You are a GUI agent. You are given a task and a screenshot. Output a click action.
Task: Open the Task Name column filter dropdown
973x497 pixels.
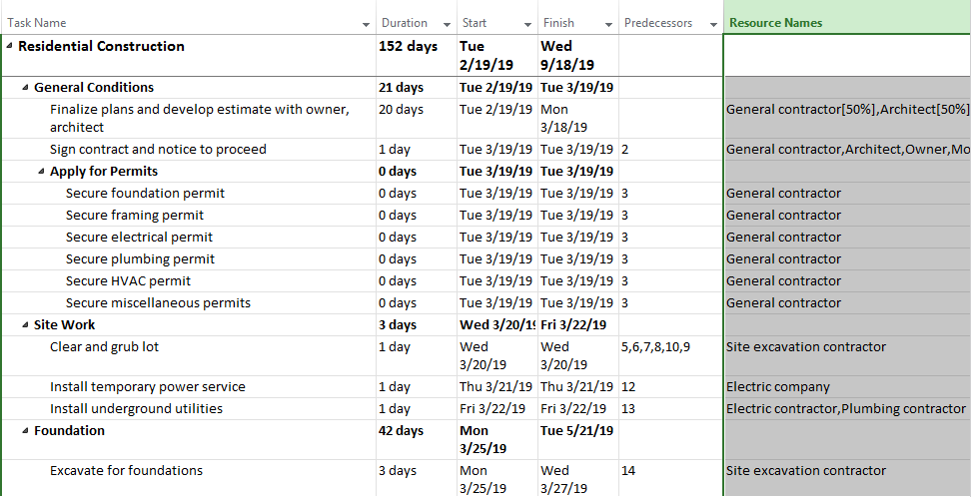[x=366, y=23]
